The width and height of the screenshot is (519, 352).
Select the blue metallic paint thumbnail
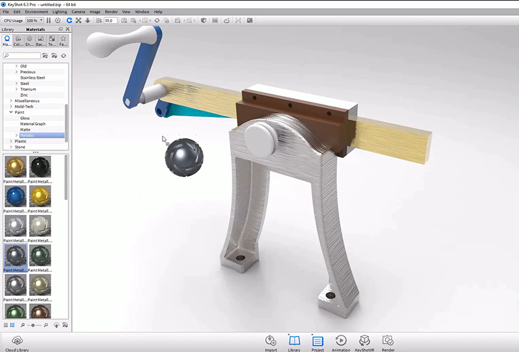[15, 196]
